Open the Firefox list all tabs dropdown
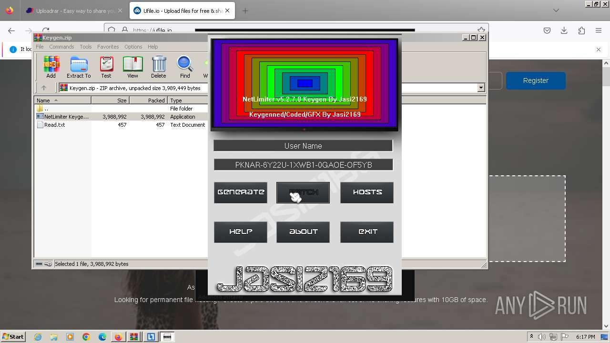 coord(556,10)
